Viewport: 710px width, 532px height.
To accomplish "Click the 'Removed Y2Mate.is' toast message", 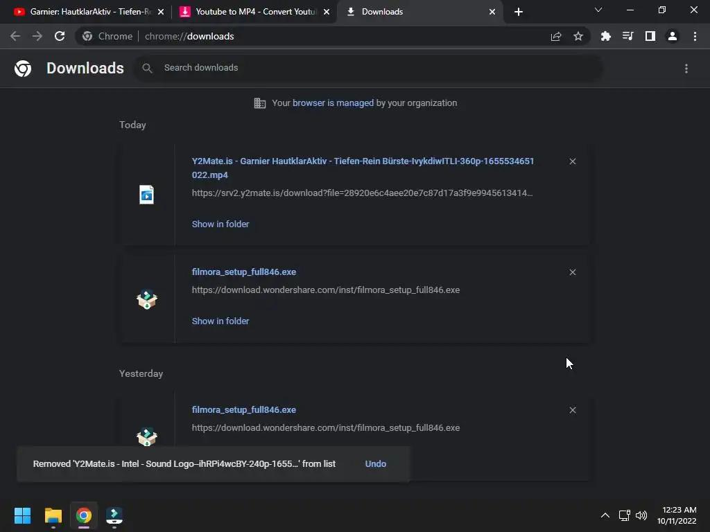I will coord(184,464).
